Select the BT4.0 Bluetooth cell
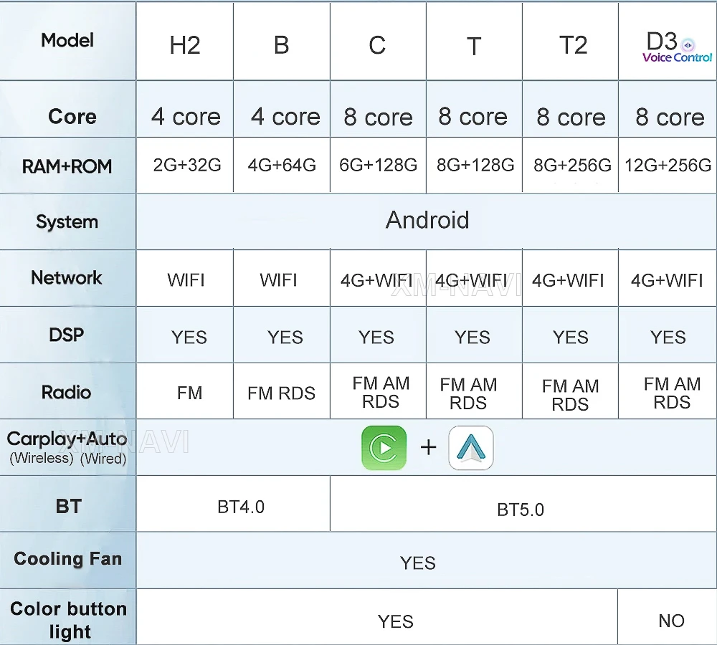 [241, 507]
